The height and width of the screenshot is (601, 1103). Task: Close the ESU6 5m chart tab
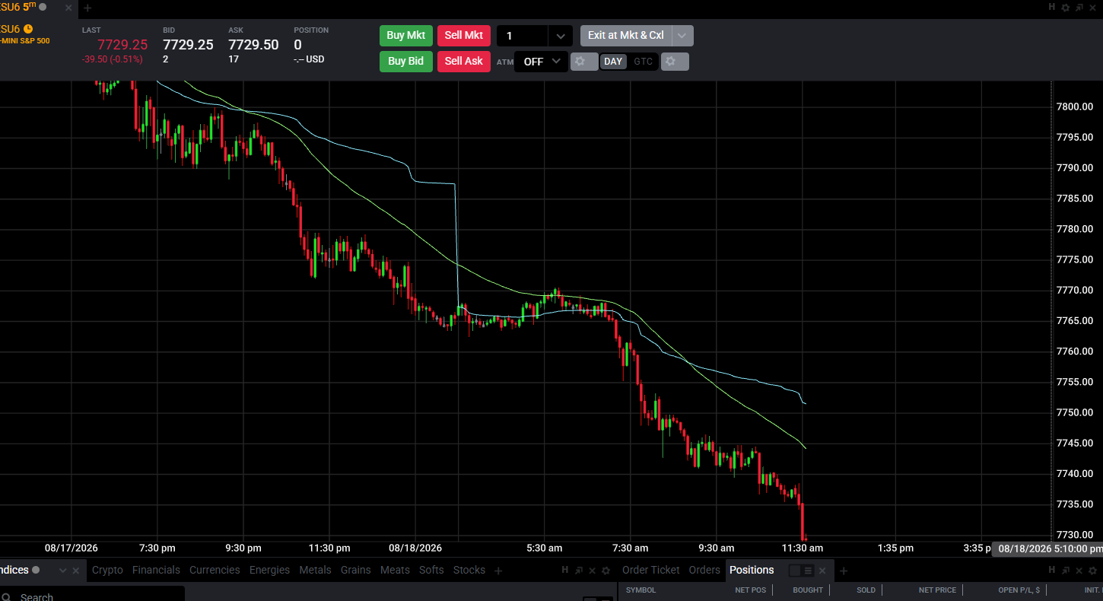(x=68, y=8)
